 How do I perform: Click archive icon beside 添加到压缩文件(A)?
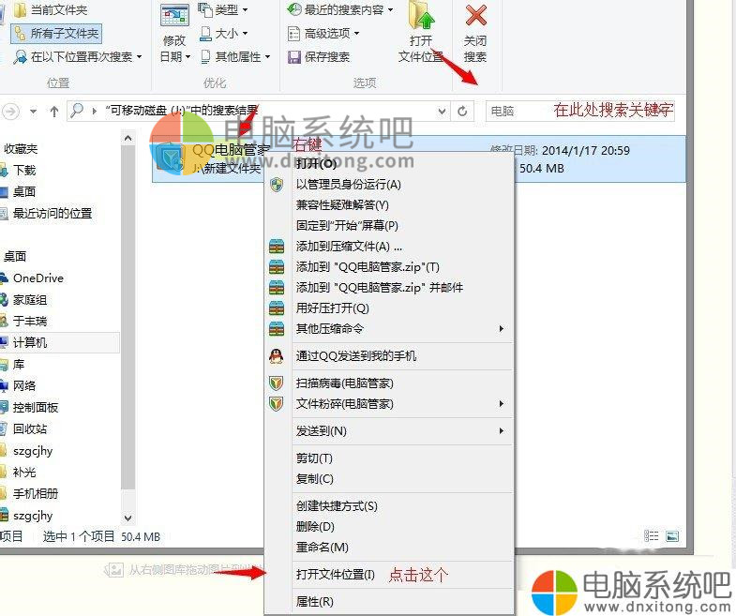pyautogui.click(x=277, y=247)
